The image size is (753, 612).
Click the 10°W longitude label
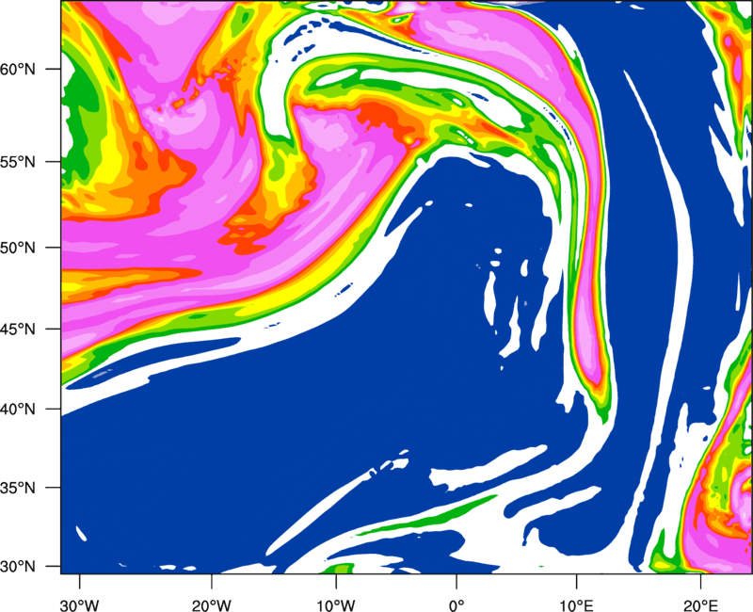pos(336,605)
